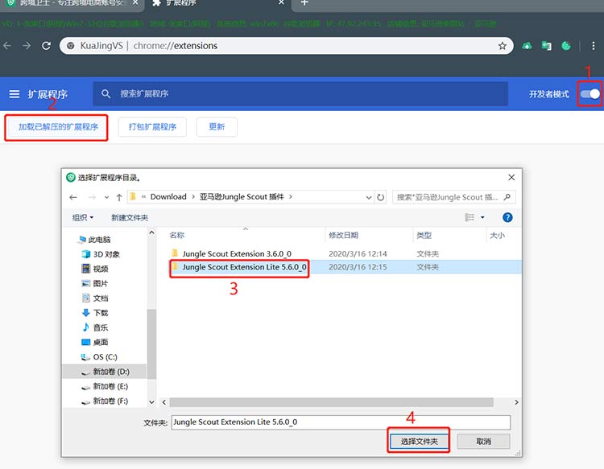604x469 pixels.
Task: Click 取消 cancel button
Action: coord(483,441)
